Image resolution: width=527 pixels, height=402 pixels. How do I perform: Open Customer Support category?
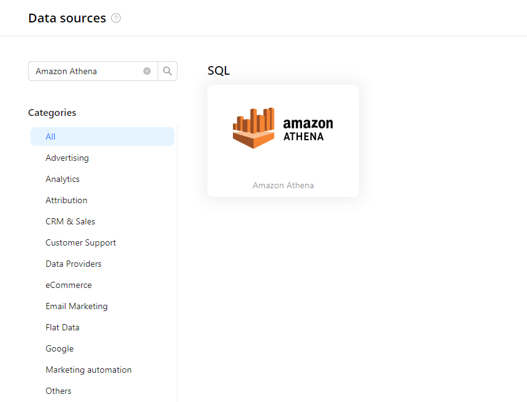click(80, 242)
